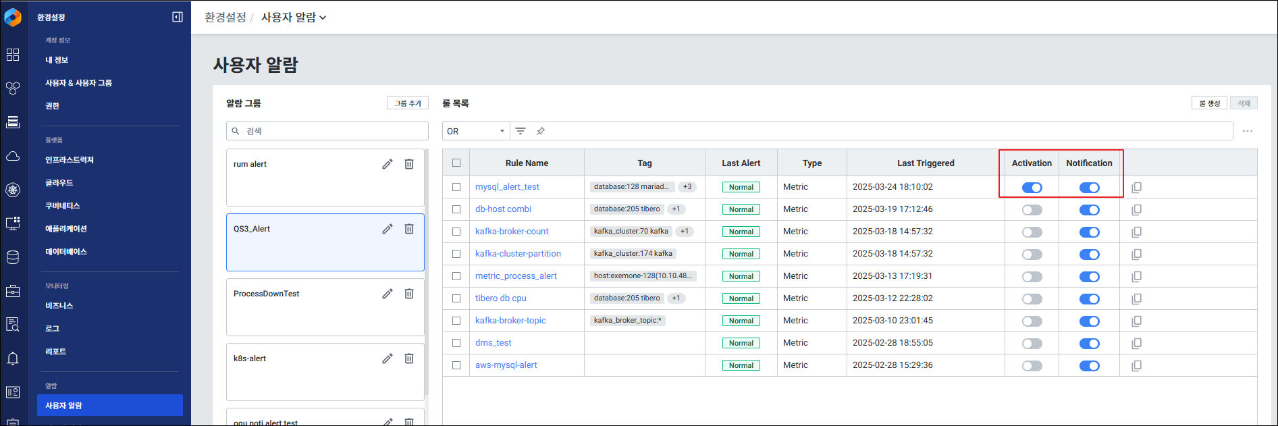Toggle Activation switch for db-host combi

(1032, 210)
